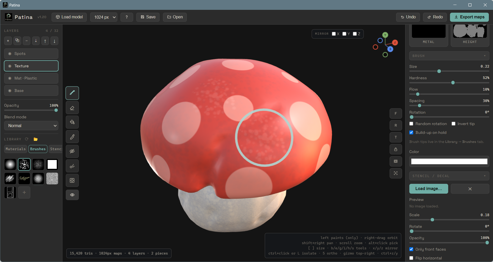
Task: Select the stencil stamp tool
Action: tap(72, 180)
